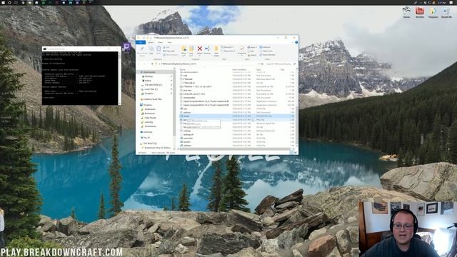Image resolution: width=457 pixels, height=257 pixels.
Task: Open the Open dropdown in ribbon
Action: point(252,47)
